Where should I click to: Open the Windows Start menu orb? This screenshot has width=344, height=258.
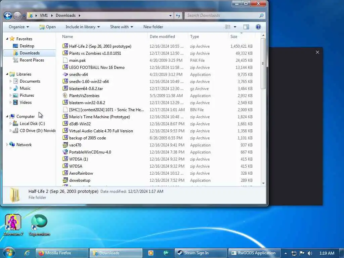[8, 253]
